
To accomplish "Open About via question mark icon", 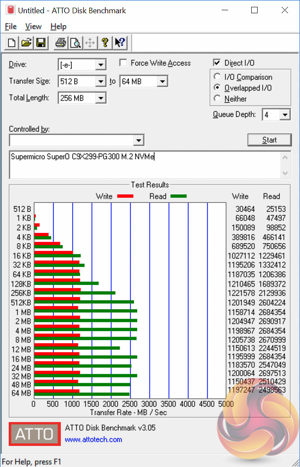I will [x=105, y=43].
